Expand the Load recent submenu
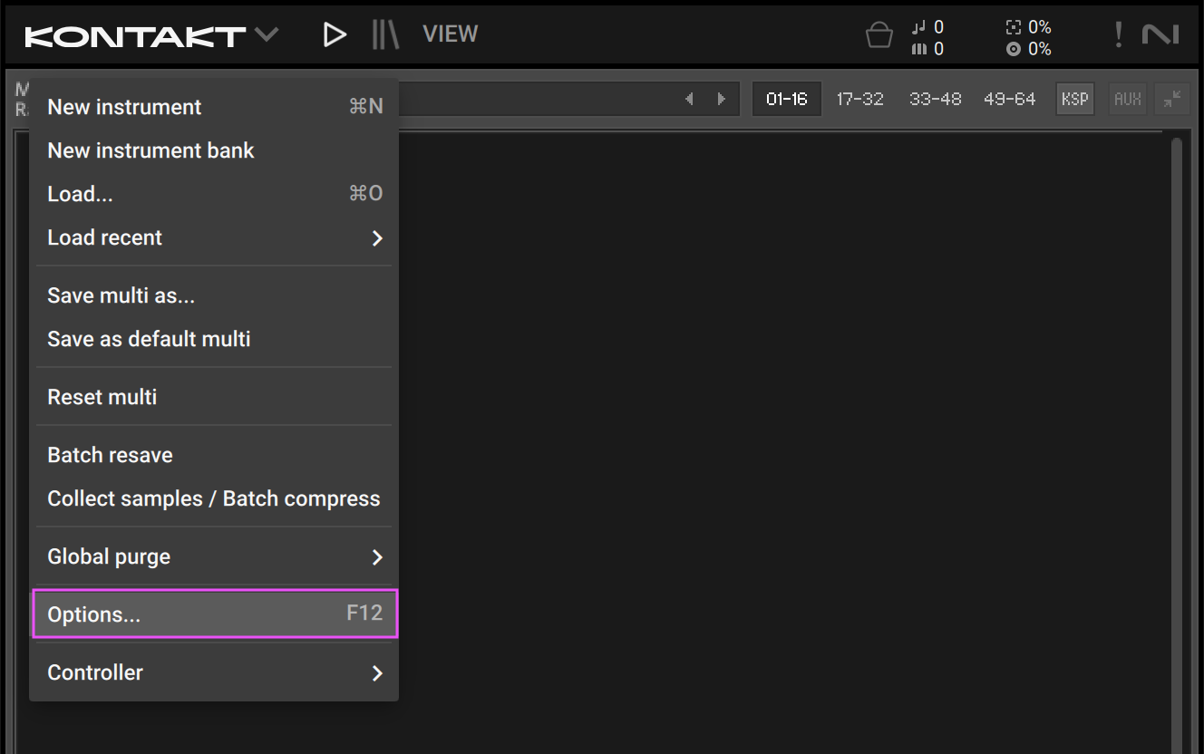 (x=212, y=237)
